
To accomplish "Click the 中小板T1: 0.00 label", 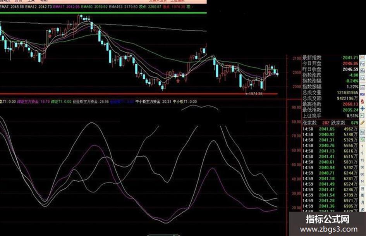I will coord(185,102).
